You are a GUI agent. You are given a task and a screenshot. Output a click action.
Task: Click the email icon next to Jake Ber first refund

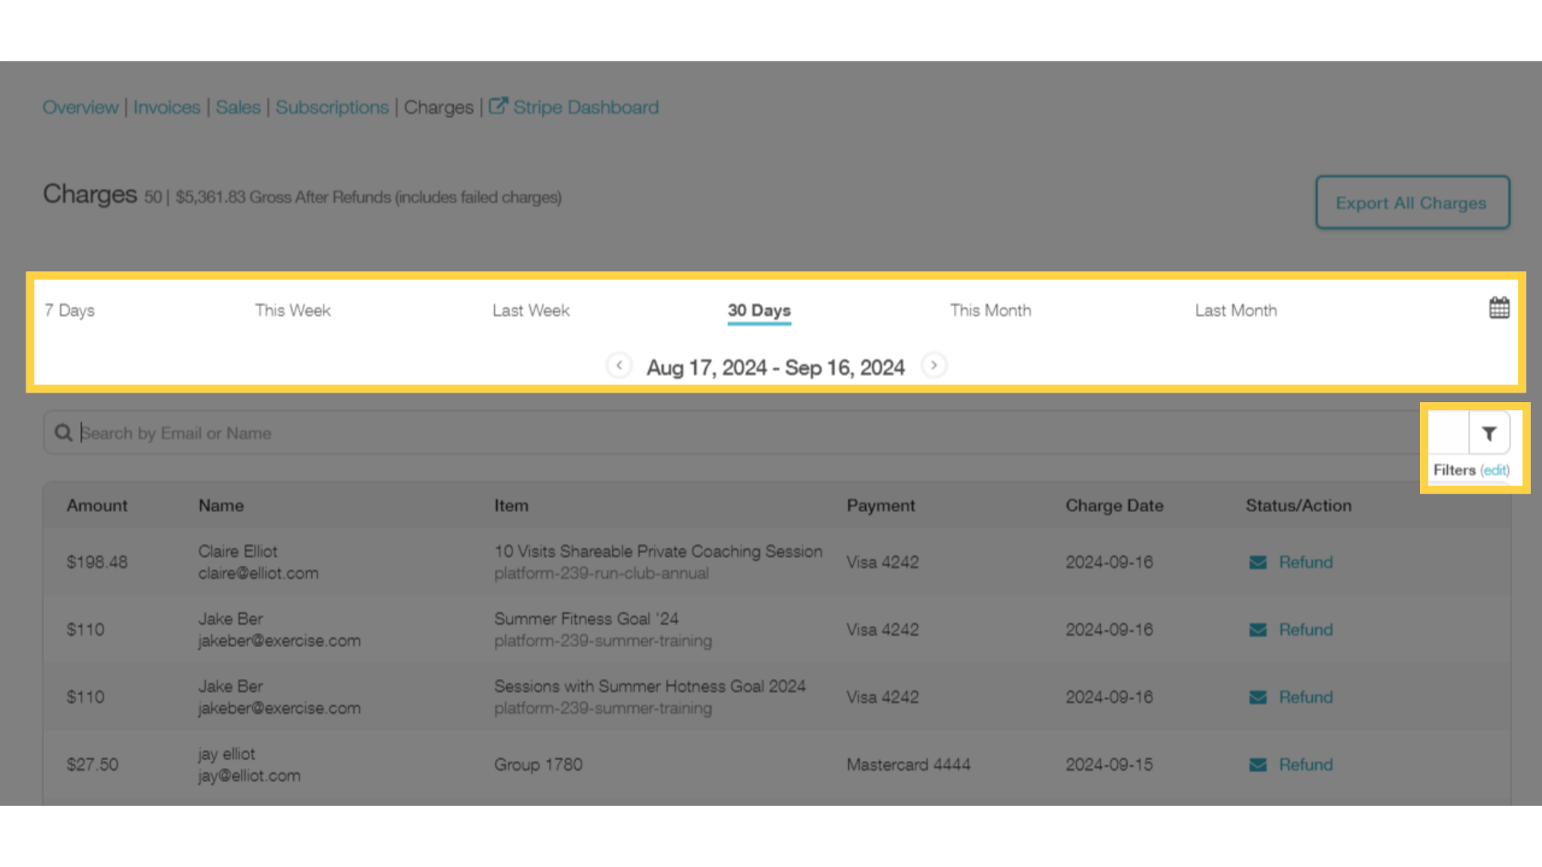1258,629
